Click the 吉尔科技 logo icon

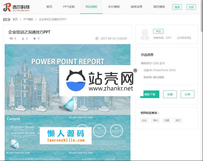pyautogui.click(x=7, y=7)
